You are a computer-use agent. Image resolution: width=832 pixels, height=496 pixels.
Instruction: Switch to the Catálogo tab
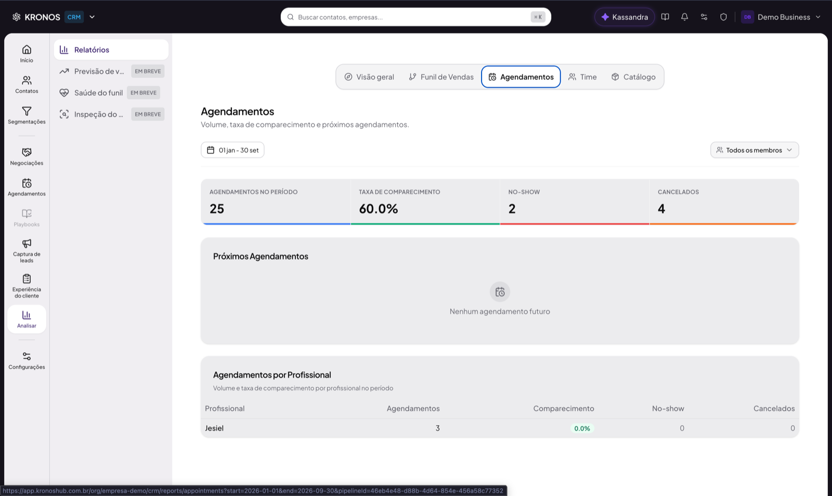tap(633, 77)
